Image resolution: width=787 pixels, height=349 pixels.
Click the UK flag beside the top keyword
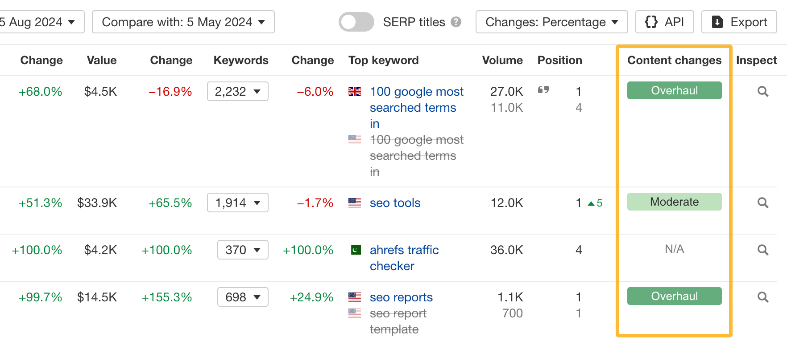point(355,92)
